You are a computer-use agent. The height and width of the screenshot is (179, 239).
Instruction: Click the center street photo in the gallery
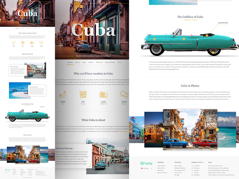tap(190, 129)
